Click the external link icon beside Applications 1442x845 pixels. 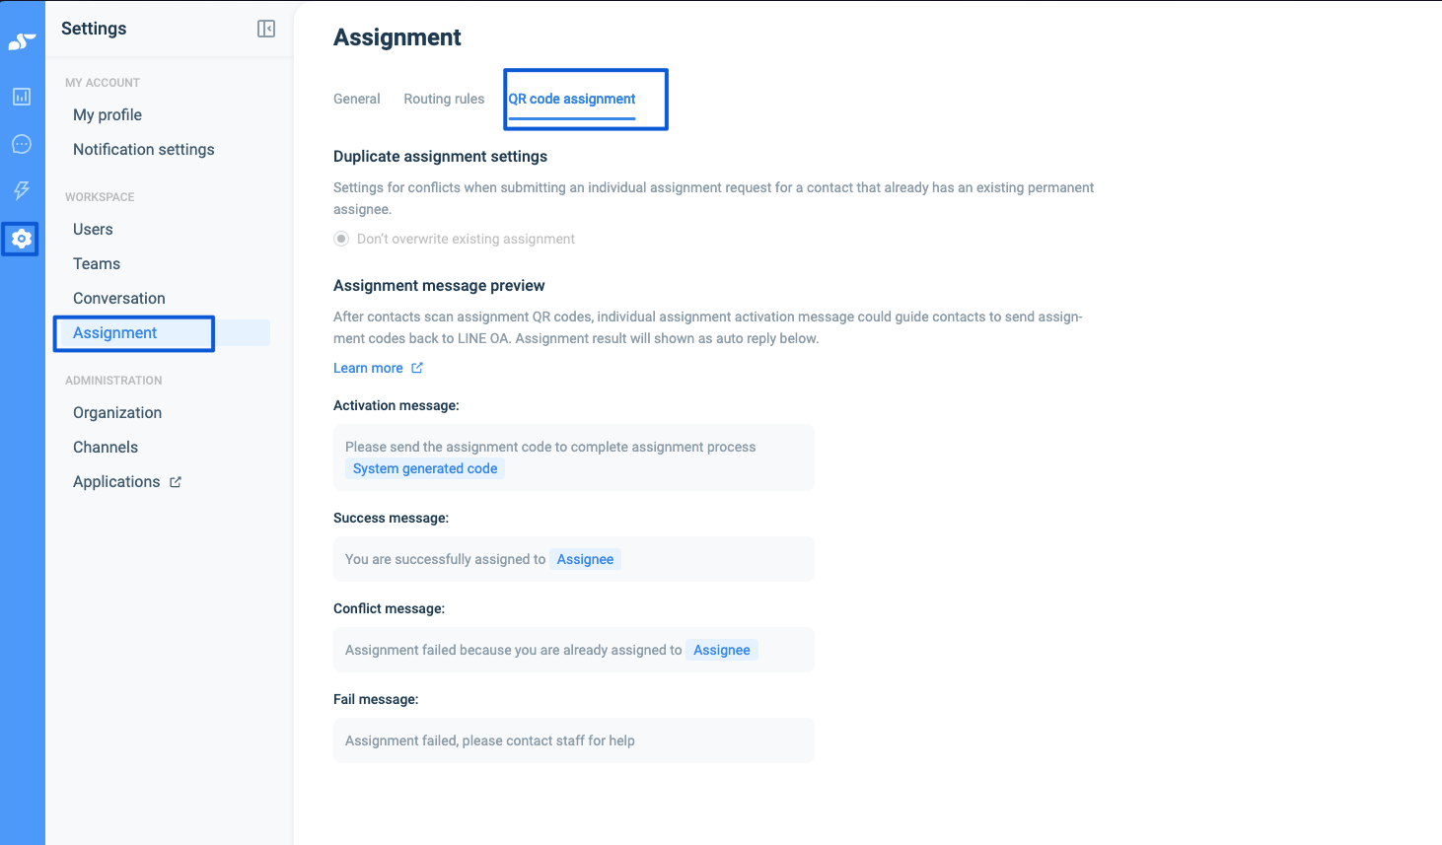pos(176,482)
